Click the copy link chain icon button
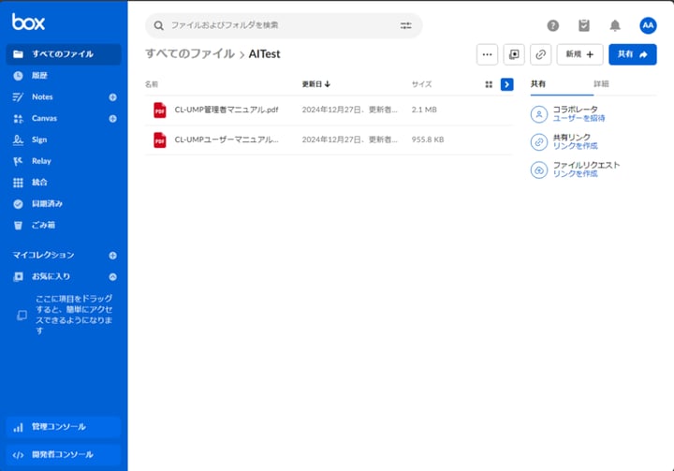The image size is (674, 471). coord(540,54)
